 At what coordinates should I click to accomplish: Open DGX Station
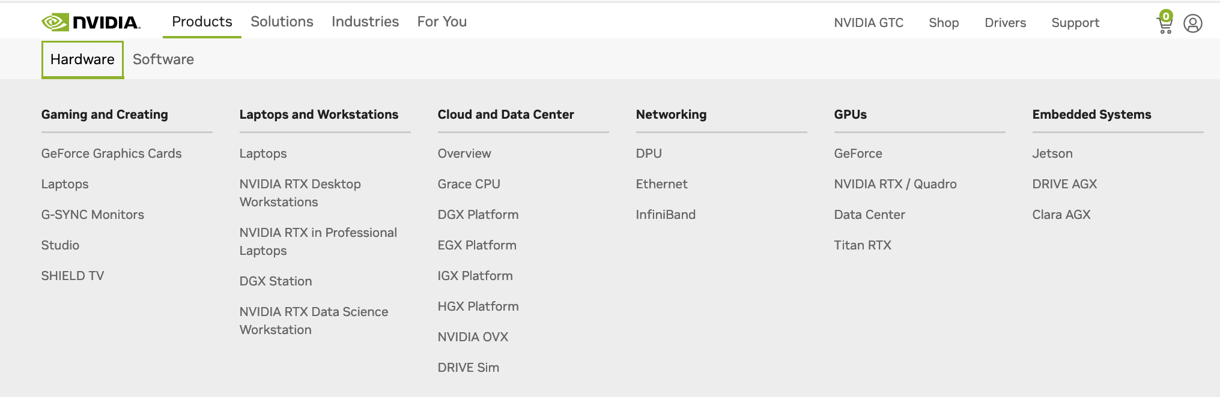276,281
